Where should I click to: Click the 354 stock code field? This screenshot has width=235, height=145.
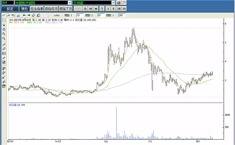pos(7,3)
